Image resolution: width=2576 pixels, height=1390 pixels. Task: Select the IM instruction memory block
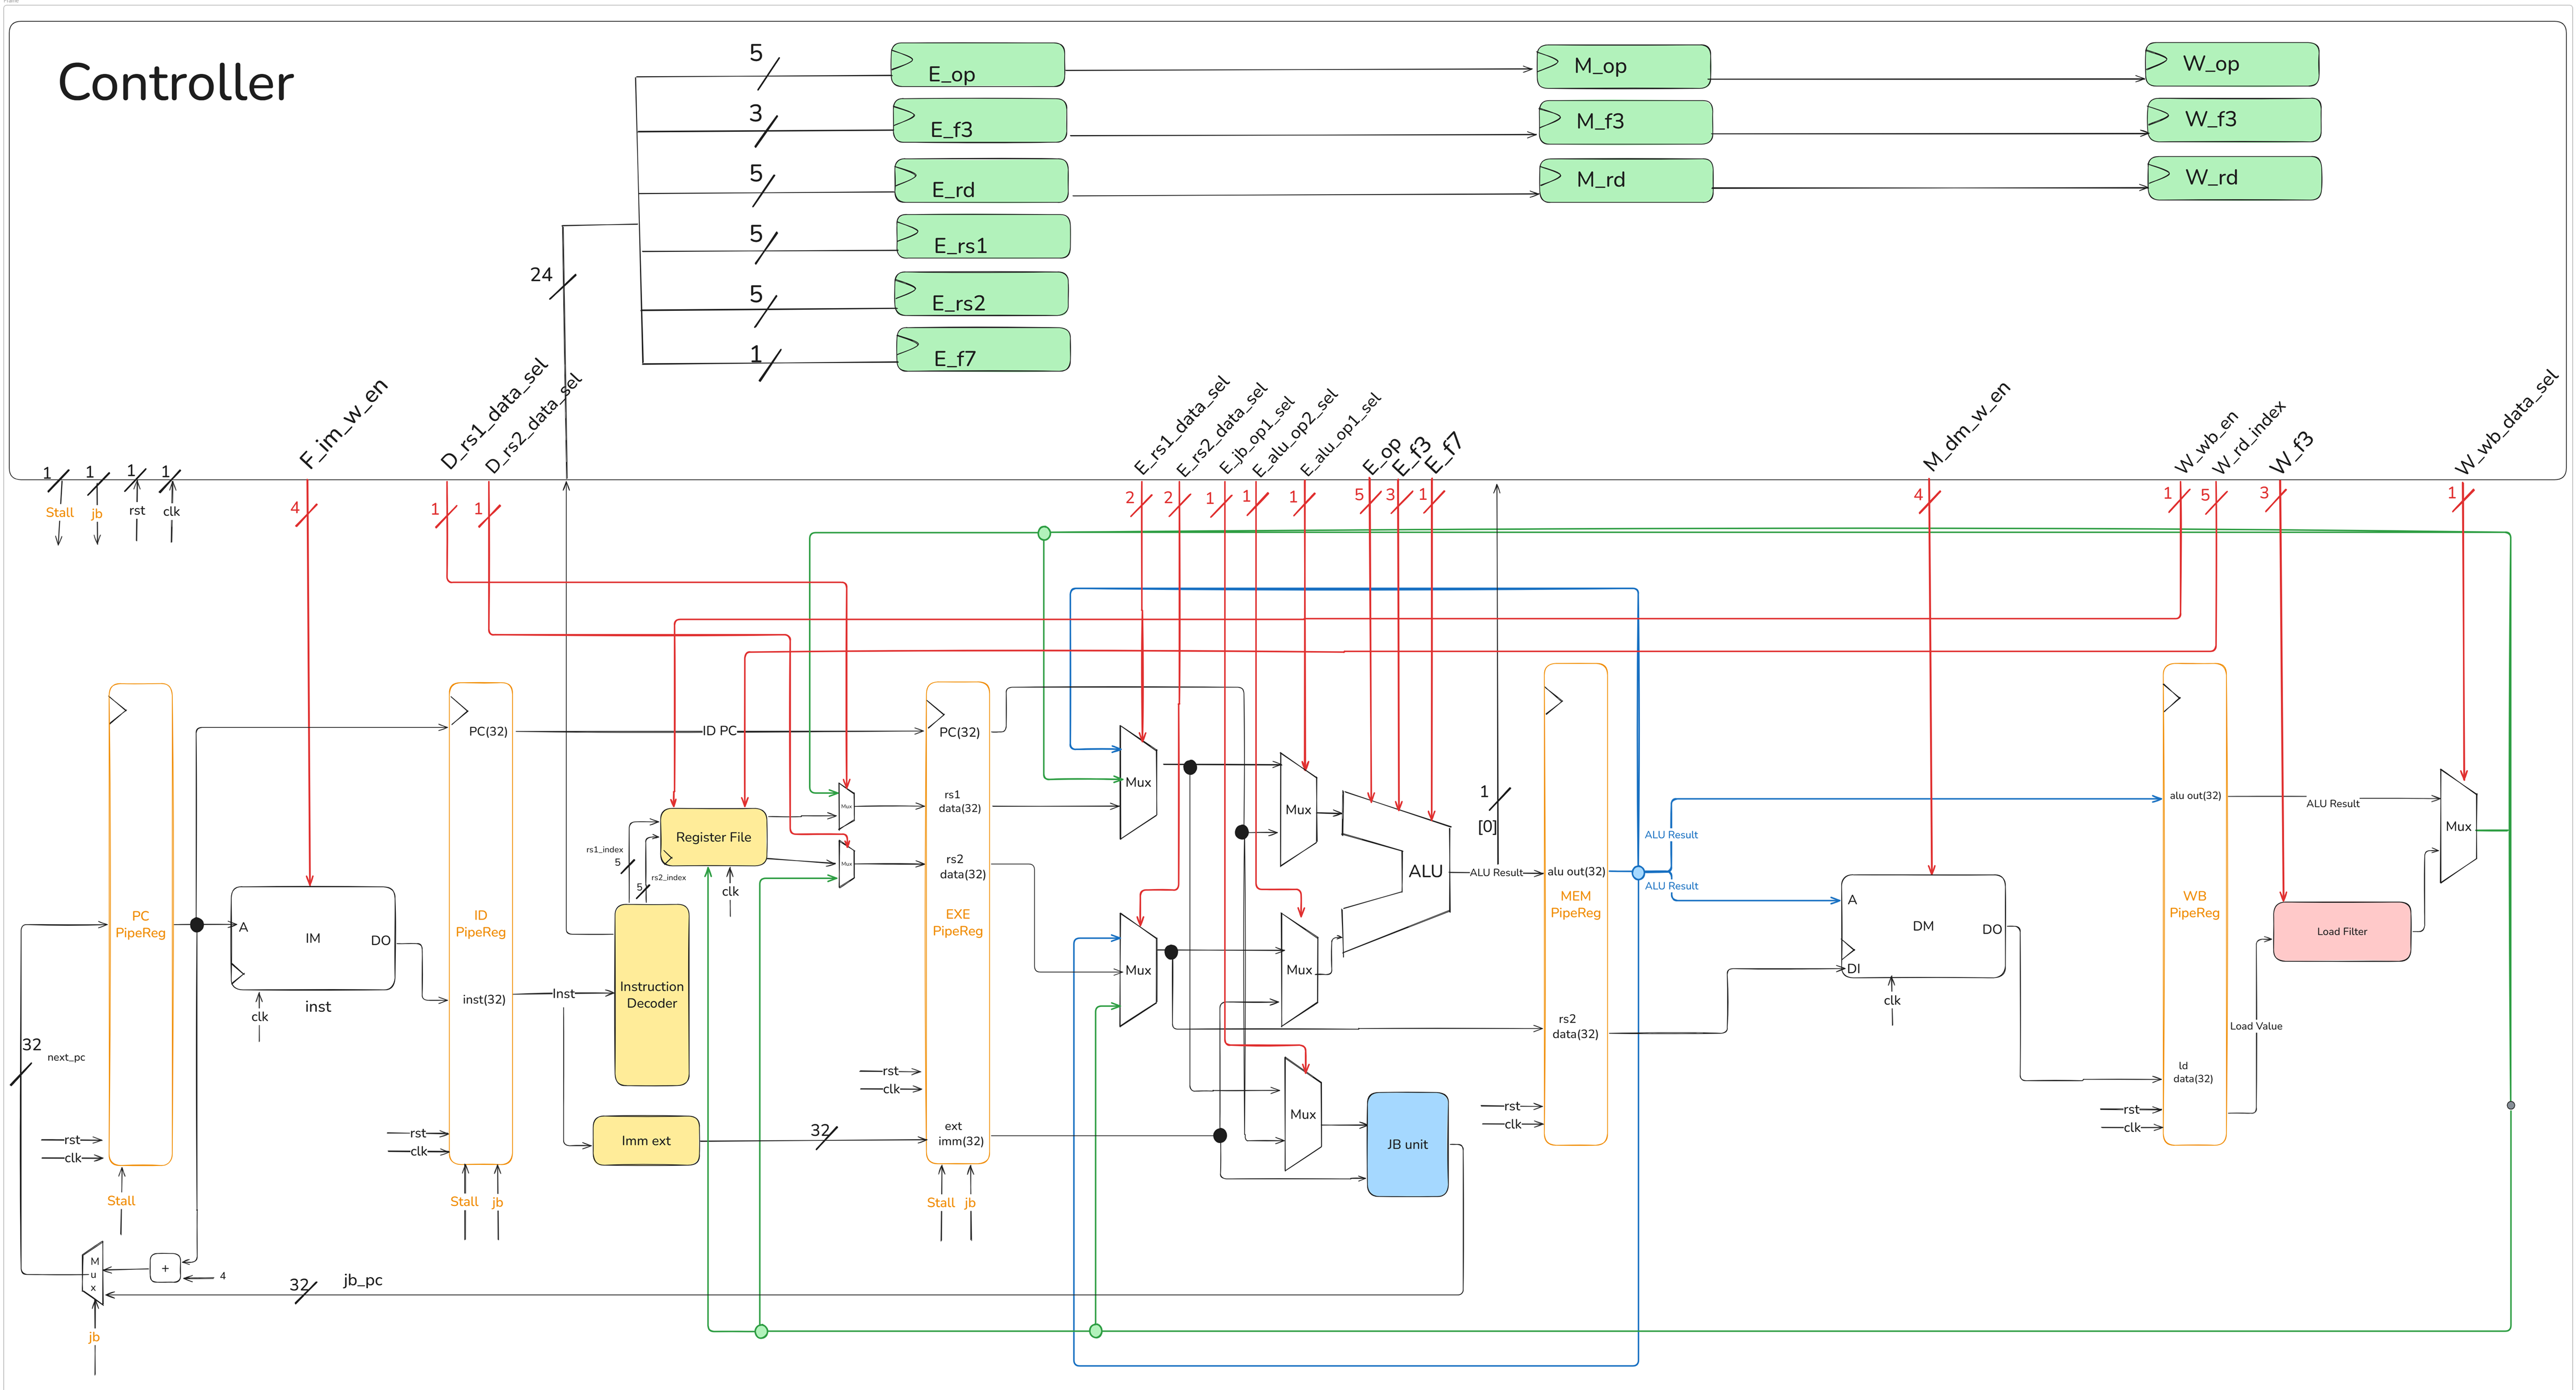coord(313,938)
